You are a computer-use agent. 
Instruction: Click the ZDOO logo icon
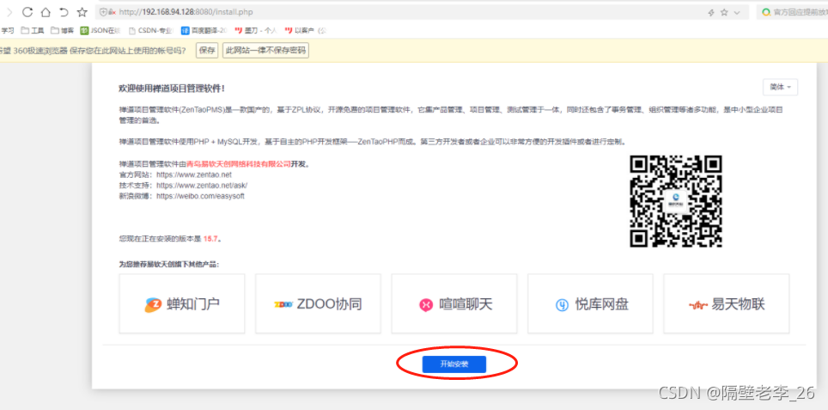(x=283, y=305)
